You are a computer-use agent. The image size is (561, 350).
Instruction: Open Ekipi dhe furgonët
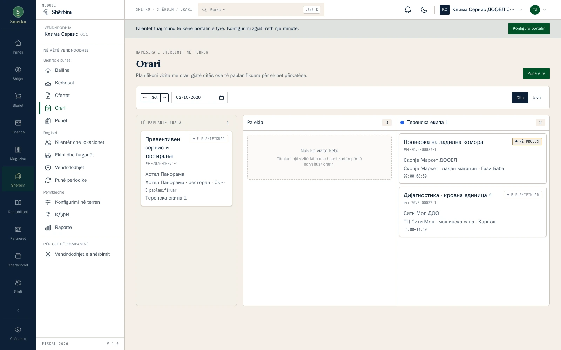point(80,155)
